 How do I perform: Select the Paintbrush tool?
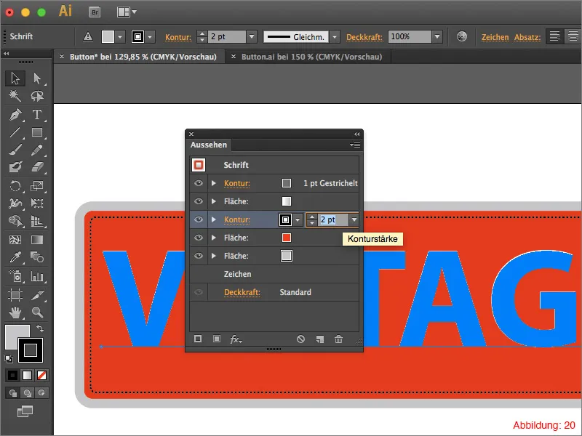click(15, 150)
